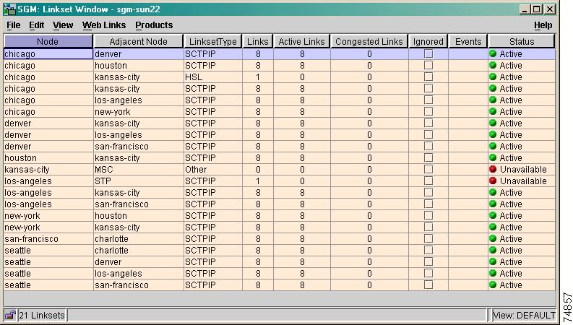Screen dimensions: 573x325
Task: Click Links value 0 in kansas-city MSC row
Action: (x=258, y=170)
